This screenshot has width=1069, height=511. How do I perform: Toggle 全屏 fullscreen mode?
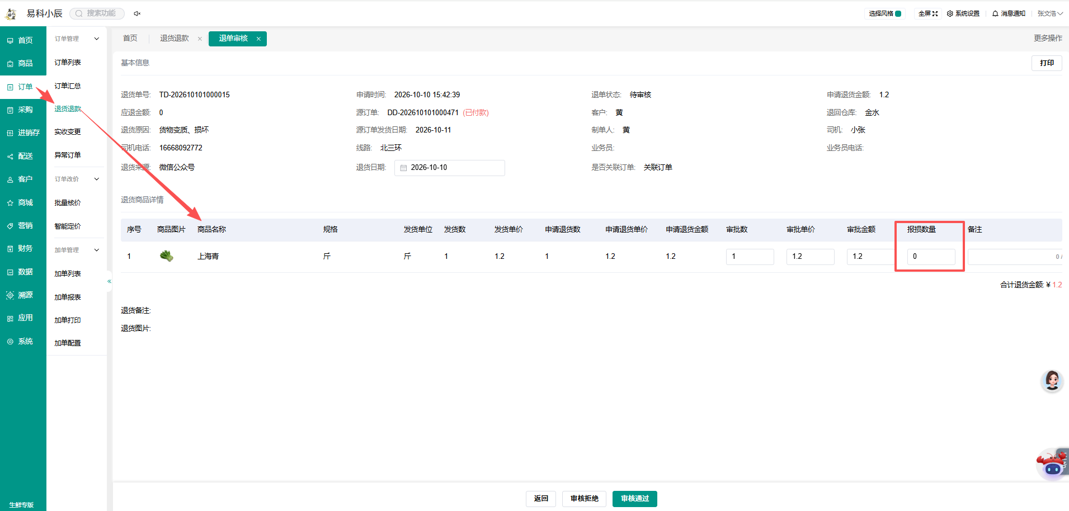(x=928, y=13)
